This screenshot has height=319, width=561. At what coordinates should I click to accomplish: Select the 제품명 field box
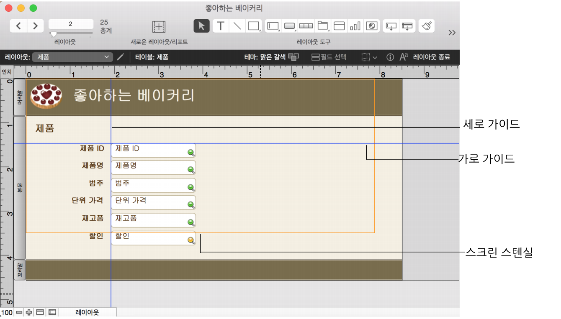coord(153,168)
